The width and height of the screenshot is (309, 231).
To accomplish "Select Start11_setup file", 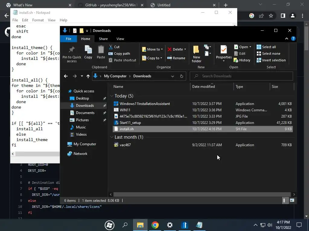I will coord(202,123).
